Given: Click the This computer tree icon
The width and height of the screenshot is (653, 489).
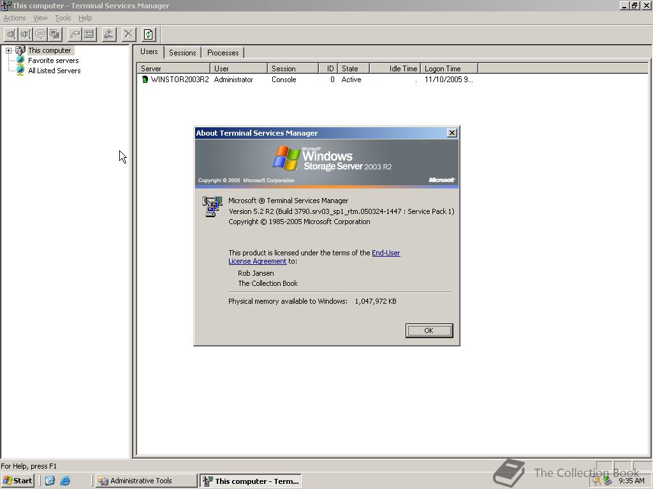Looking at the screenshot, I should tap(20, 50).
